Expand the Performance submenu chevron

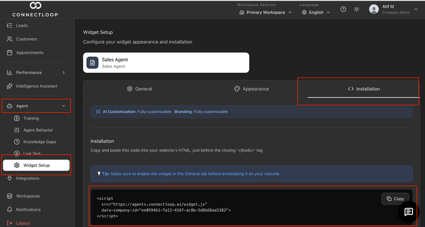(x=63, y=73)
